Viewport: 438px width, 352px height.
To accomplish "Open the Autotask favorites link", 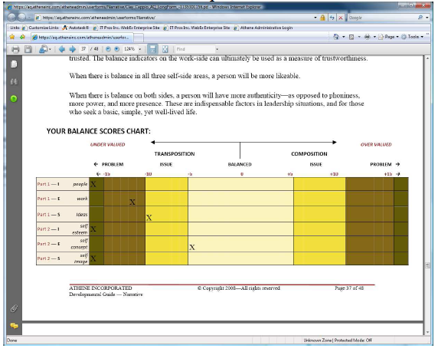I will [x=76, y=28].
